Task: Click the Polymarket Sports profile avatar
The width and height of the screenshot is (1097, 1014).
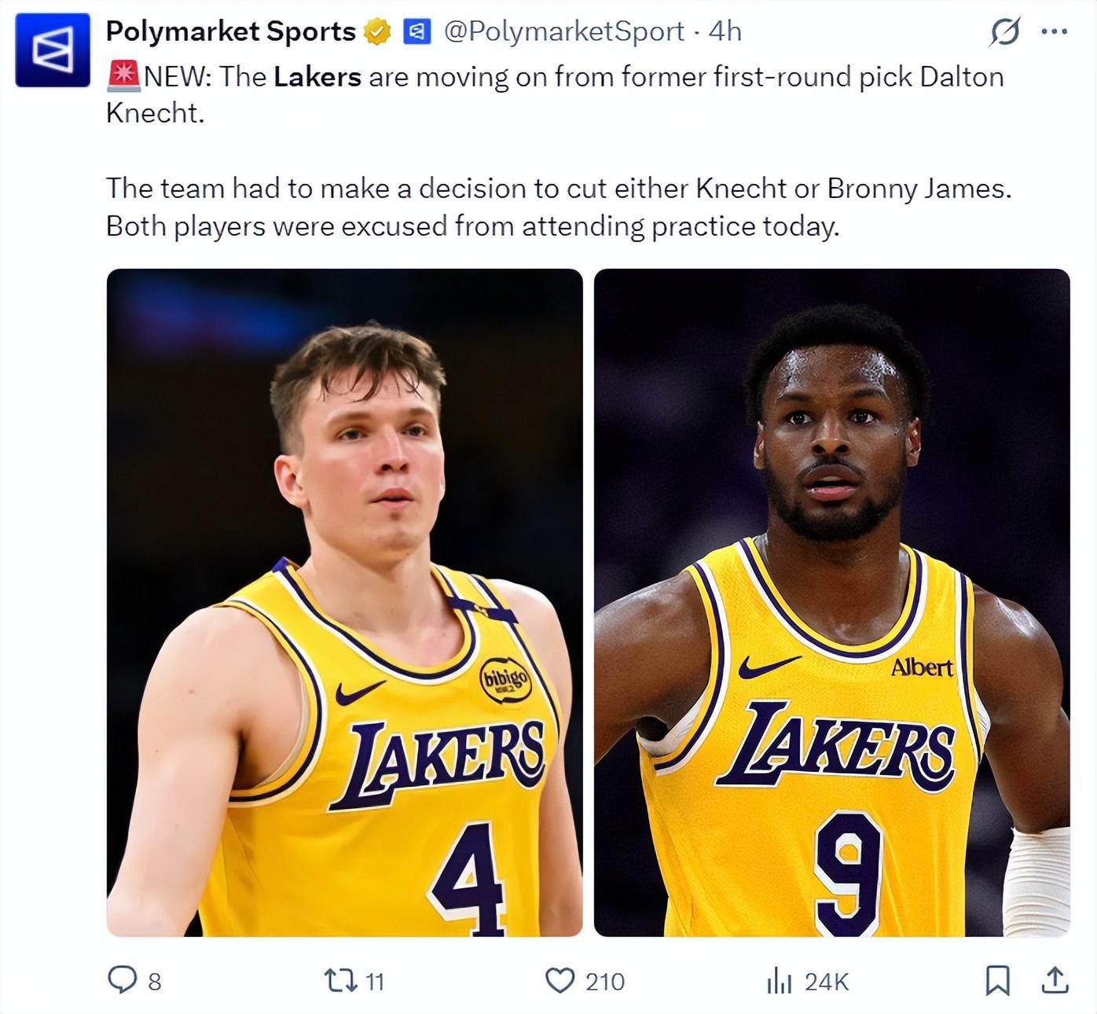Action: coord(53,50)
